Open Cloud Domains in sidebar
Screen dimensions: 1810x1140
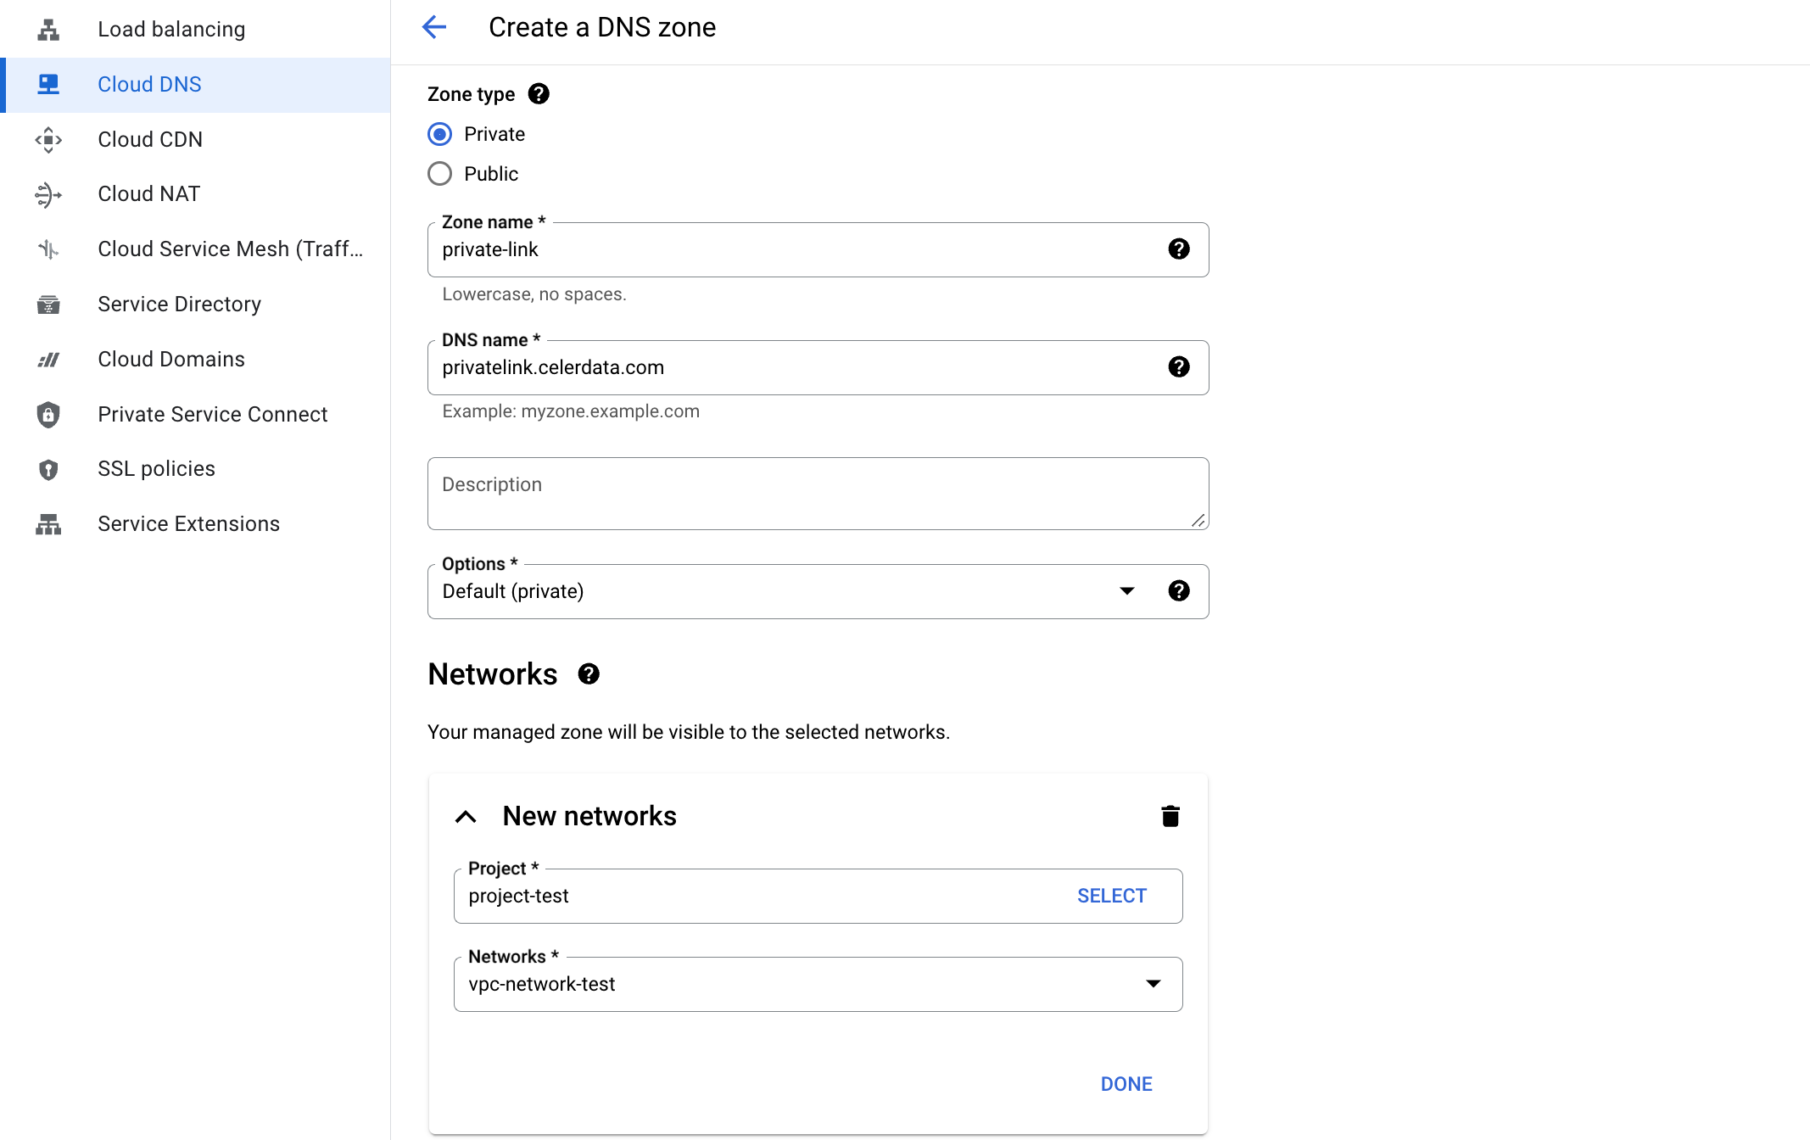click(x=171, y=359)
